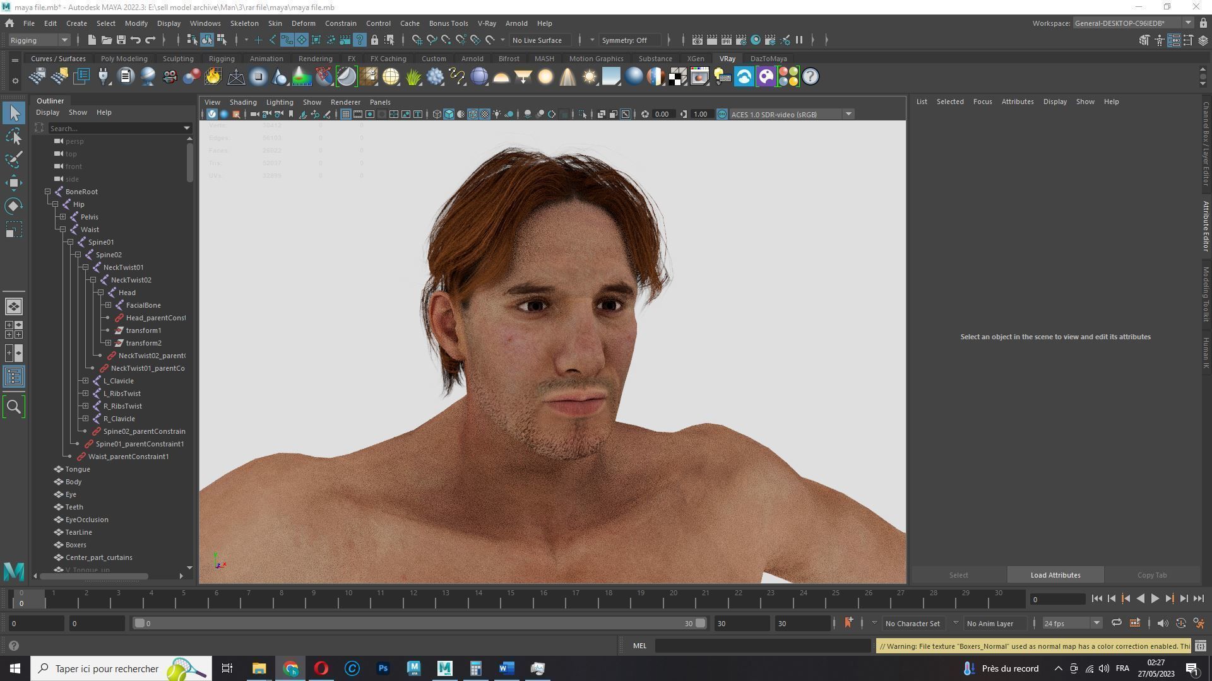Click the VRay sun light shelf icon
Viewport: 1212px width, 681px height.
590,77
